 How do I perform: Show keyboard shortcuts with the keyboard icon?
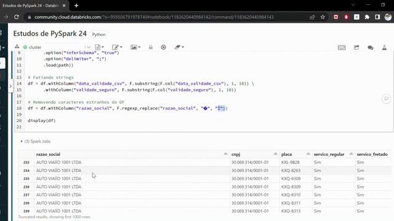(342, 47)
